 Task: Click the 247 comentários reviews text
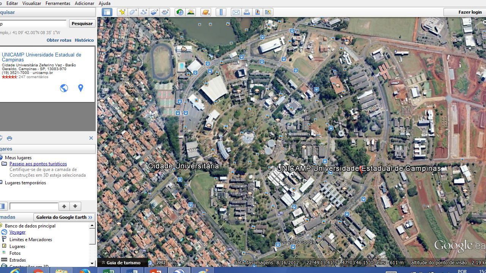tap(33, 77)
